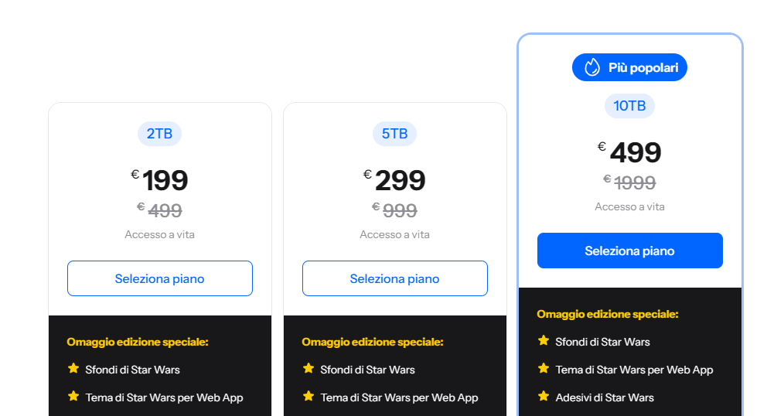
Task: Click star beside Sfondi in 5TB plan
Action: click(308, 369)
